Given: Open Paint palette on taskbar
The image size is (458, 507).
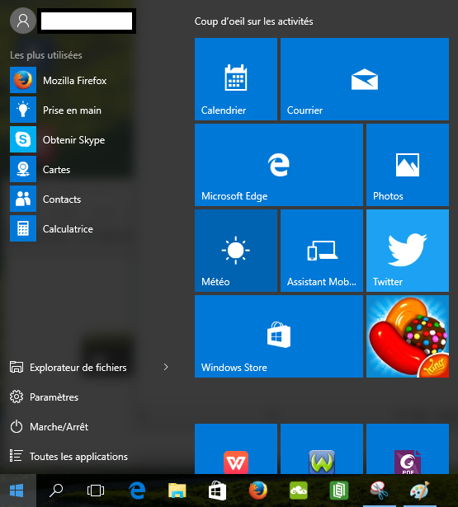Looking at the screenshot, I should 419,491.
